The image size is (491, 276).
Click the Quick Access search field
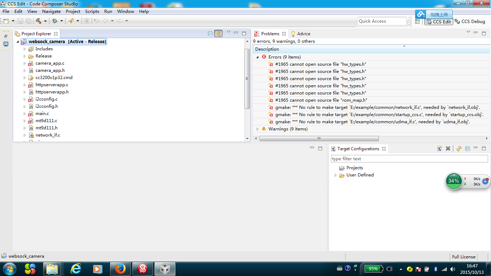pos(382,21)
